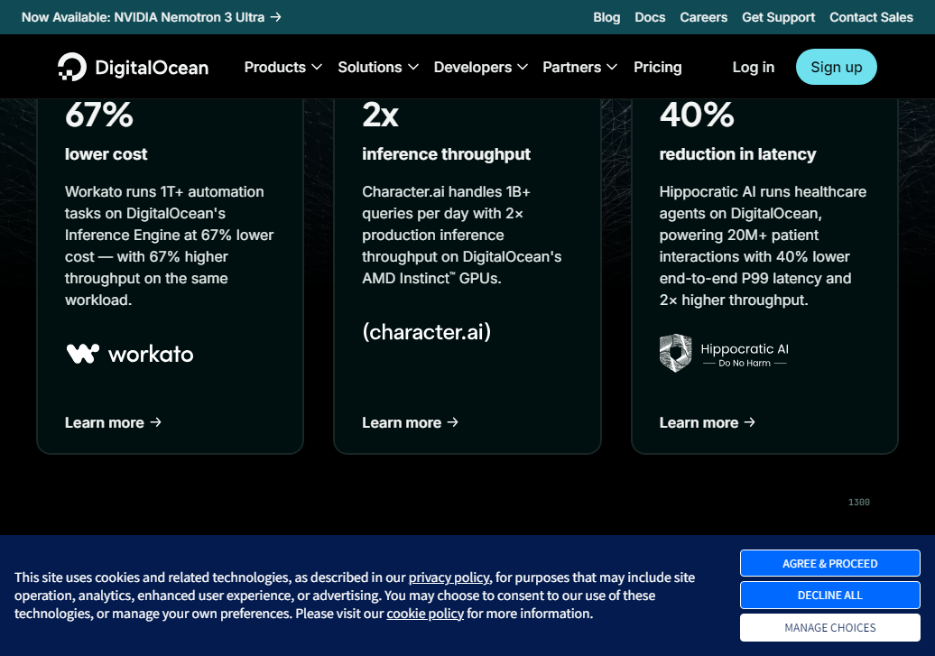This screenshot has width=935, height=656.
Task: Click Learn more on Character.ai card
Action: [410, 422]
